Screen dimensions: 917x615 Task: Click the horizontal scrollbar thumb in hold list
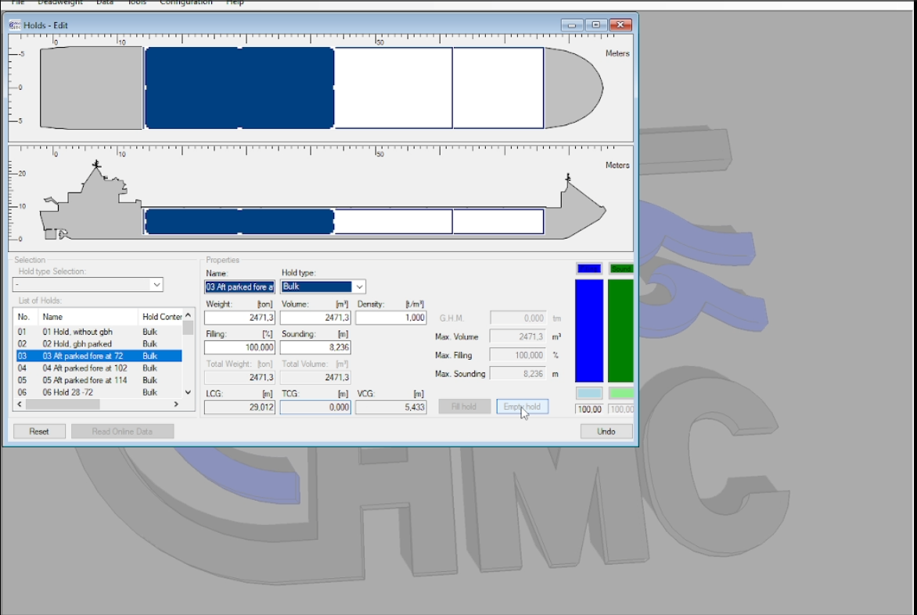pyautogui.click(x=63, y=404)
